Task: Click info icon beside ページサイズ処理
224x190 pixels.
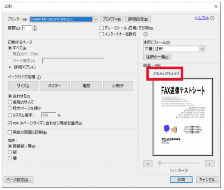Action: tap(39, 77)
